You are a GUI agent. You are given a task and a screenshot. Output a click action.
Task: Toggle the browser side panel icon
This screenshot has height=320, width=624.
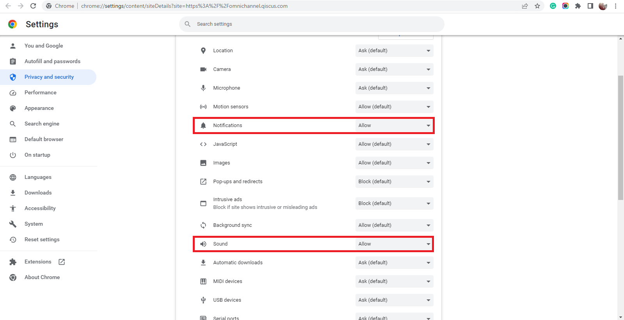tap(590, 6)
